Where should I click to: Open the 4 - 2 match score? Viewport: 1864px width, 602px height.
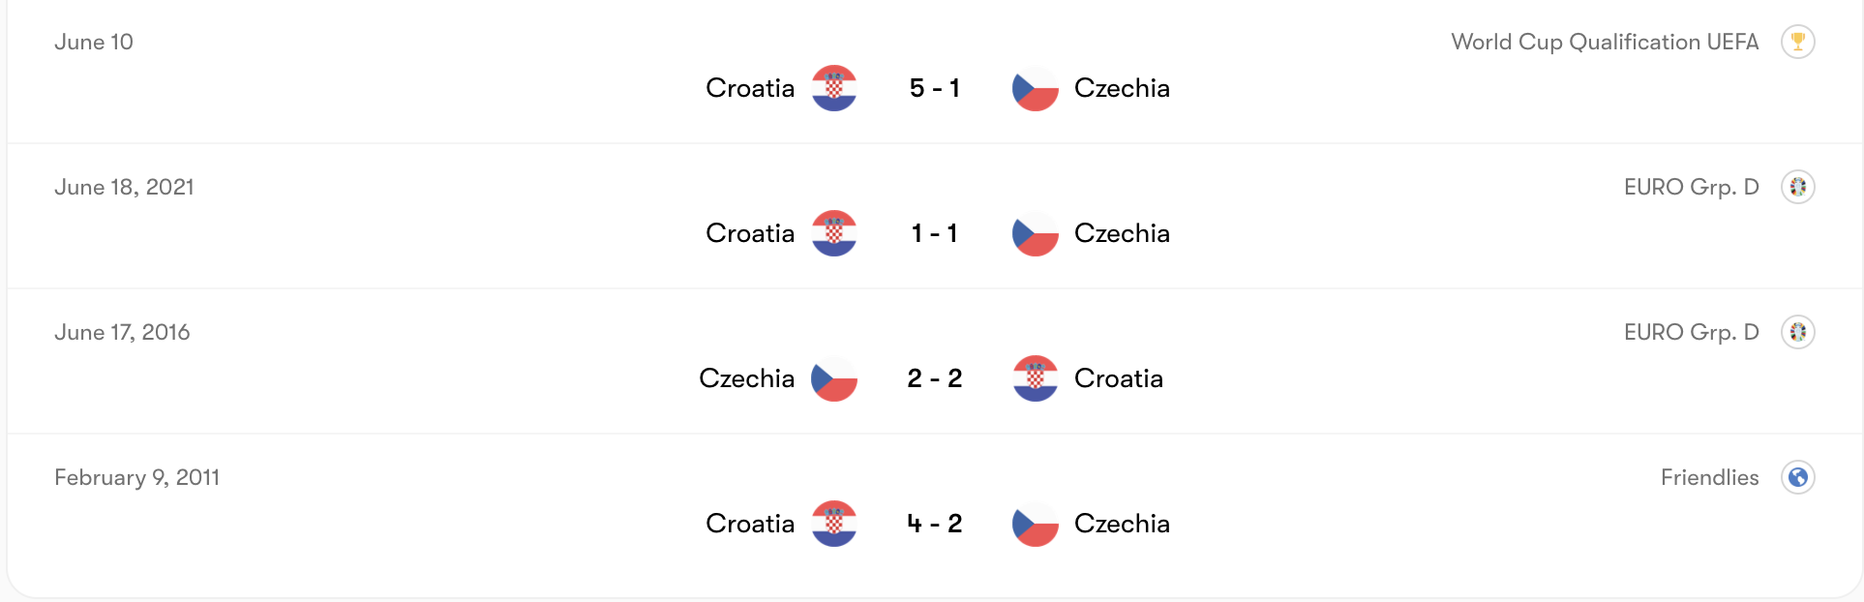[934, 524]
